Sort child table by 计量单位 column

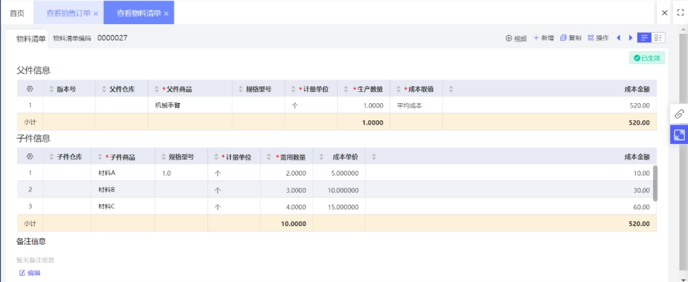217,157
